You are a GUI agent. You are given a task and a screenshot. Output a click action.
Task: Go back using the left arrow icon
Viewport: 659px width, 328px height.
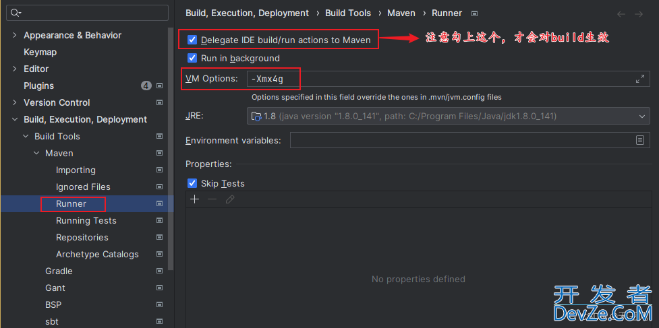621,14
